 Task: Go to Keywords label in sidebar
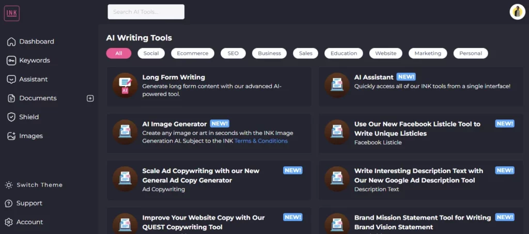[35, 60]
